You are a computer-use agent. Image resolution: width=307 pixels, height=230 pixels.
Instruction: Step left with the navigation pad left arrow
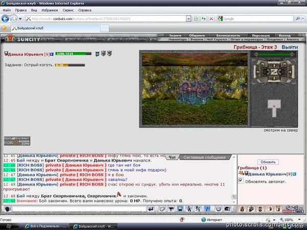click(258, 72)
